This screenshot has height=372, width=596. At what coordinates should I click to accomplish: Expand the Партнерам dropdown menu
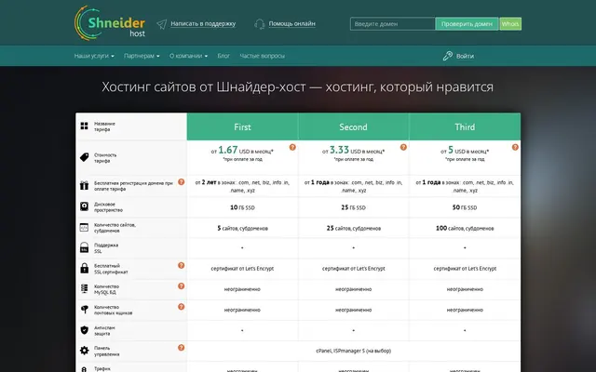(142, 56)
